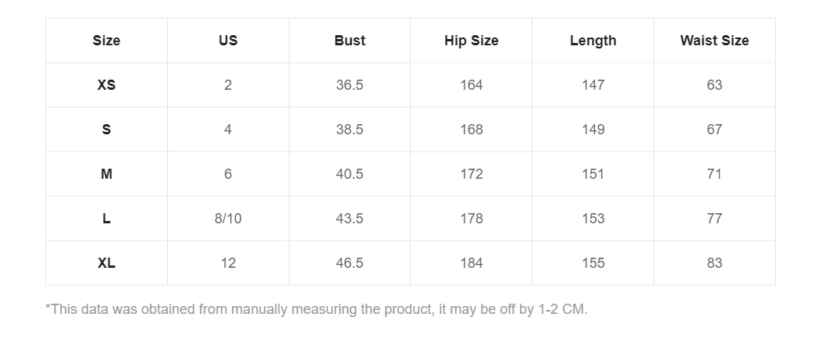Click the XS size row label

106,85
